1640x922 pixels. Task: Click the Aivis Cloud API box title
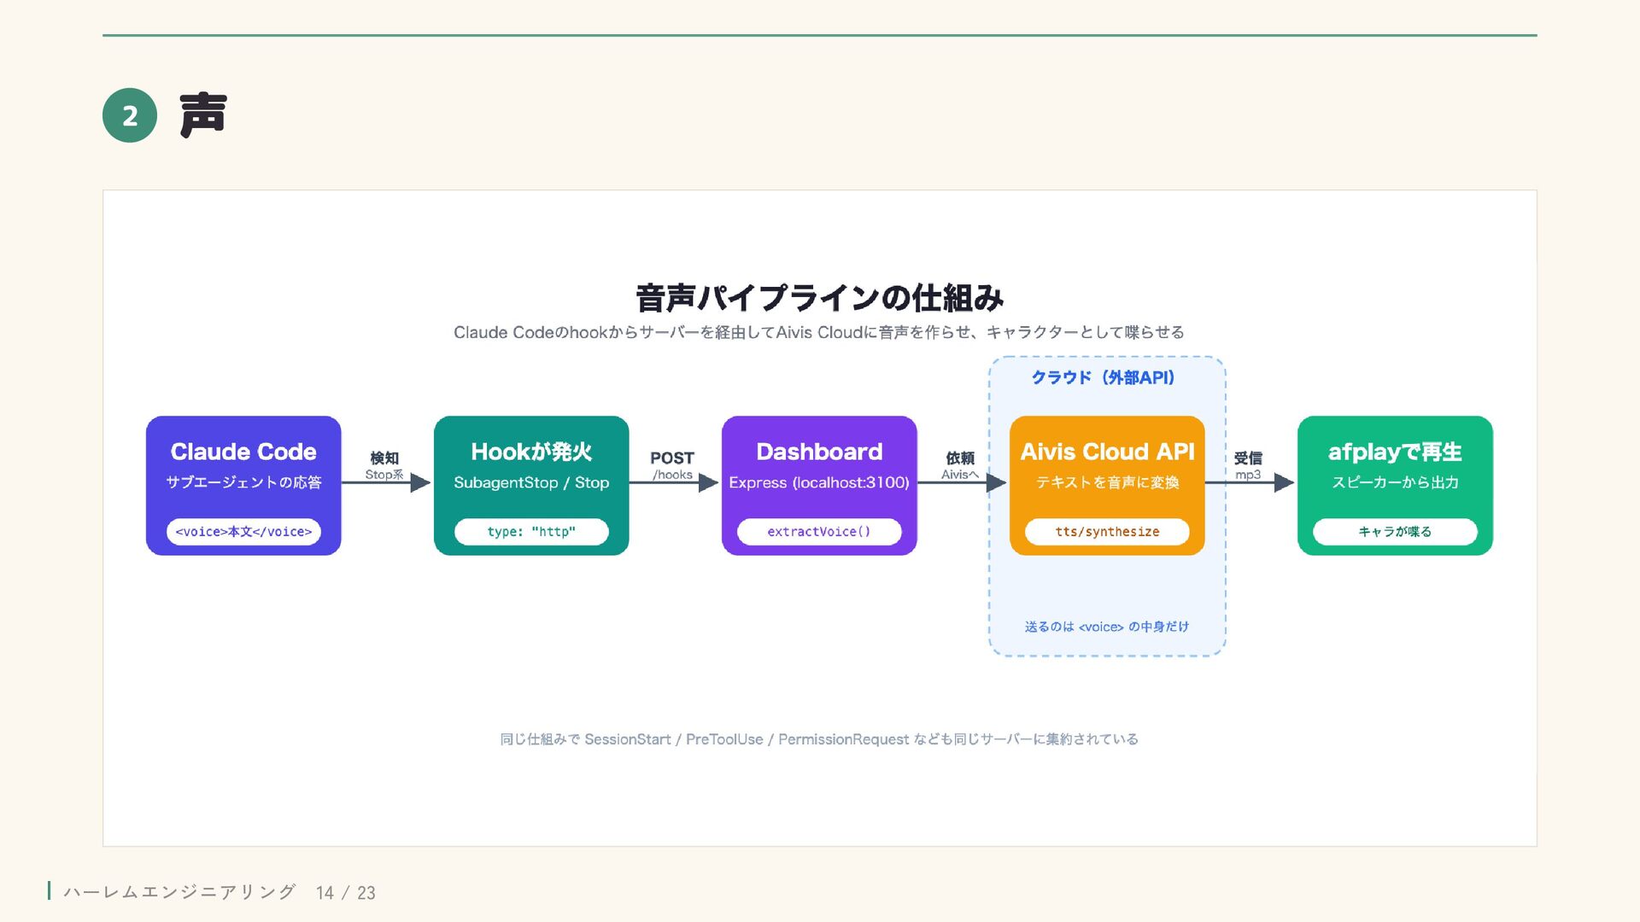point(1107,452)
